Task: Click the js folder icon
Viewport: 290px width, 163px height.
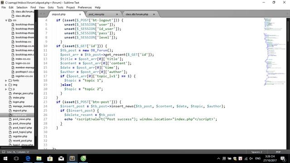Action: click(x=10, y=89)
